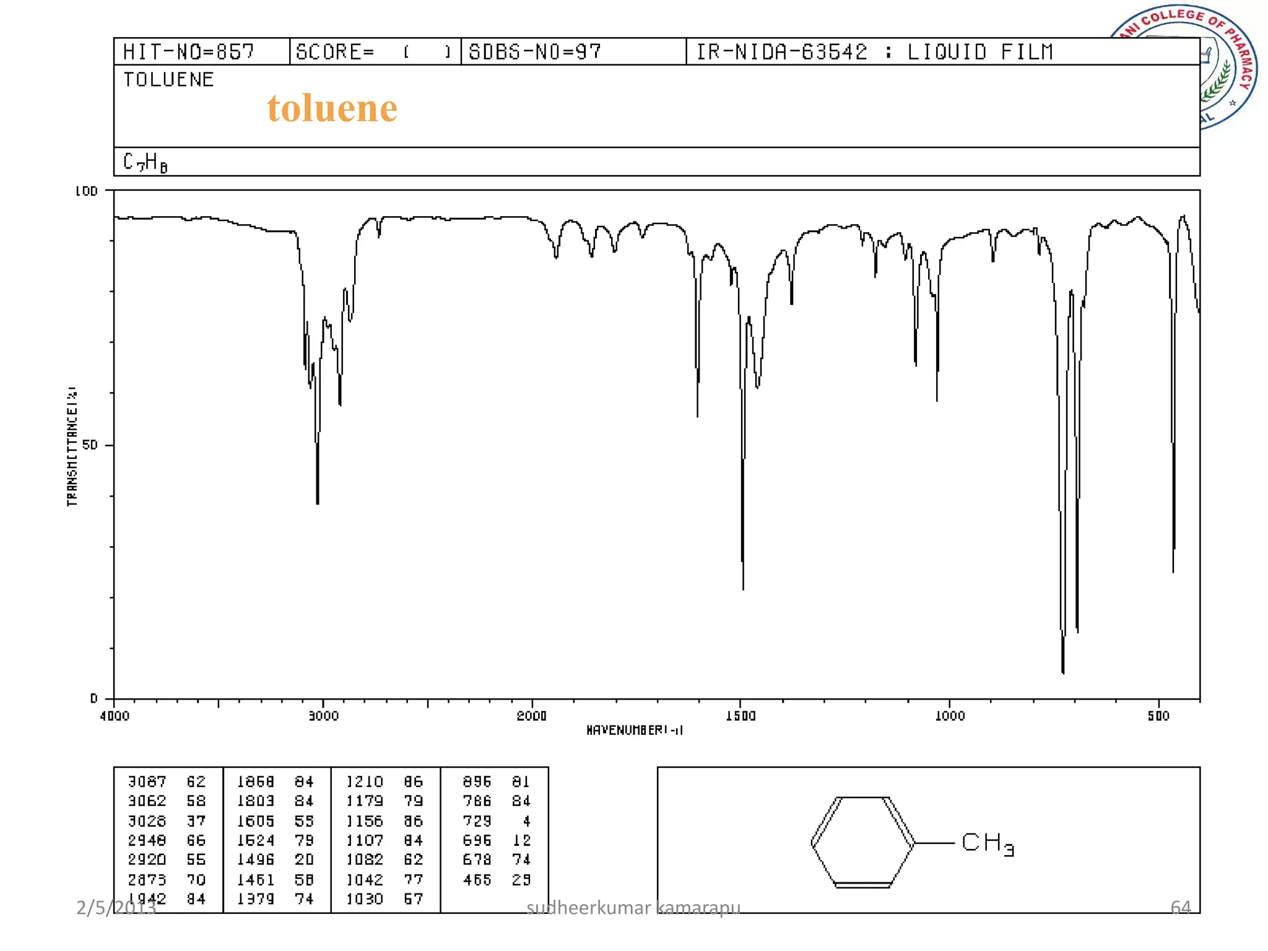Click the HIT-NO=857 header cell
The image size is (1268, 951).
point(189,51)
